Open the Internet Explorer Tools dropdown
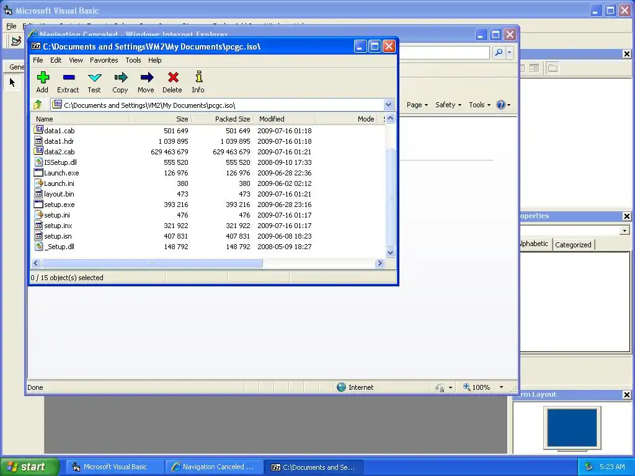The width and height of the screenshot is (635, 476). point(479,105)
